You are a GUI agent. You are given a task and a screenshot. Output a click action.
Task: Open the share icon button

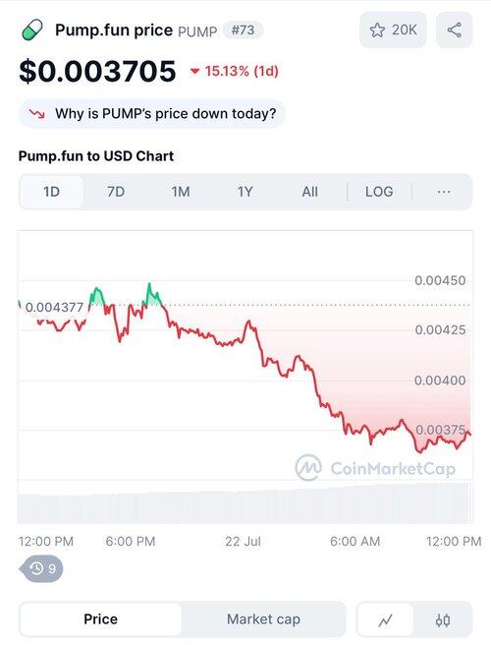pos(454,30)
